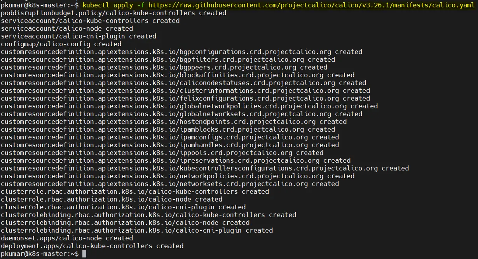Select the poddisruptionbudget.policy/calico-kube-controllers output line
The image size is (478, 259).
point(113,13)
